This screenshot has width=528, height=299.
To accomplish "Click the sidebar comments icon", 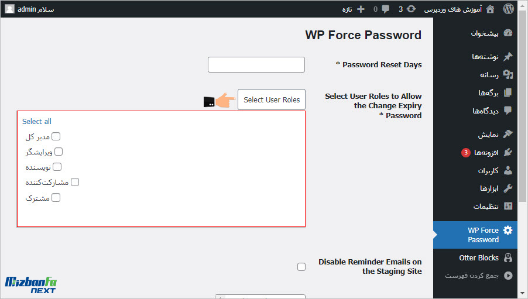I will pyautogui.click(x=508, y=111).
